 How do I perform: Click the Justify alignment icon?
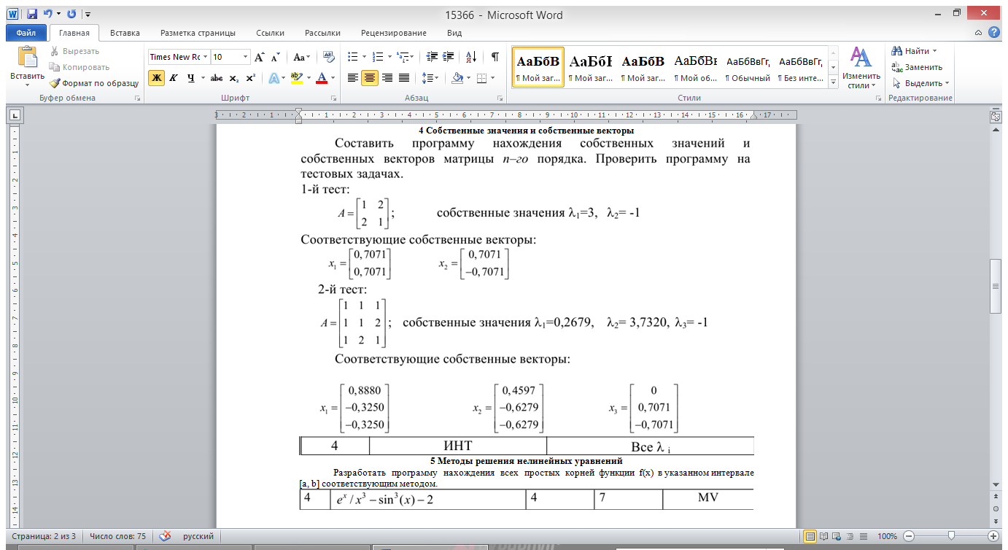404,78
